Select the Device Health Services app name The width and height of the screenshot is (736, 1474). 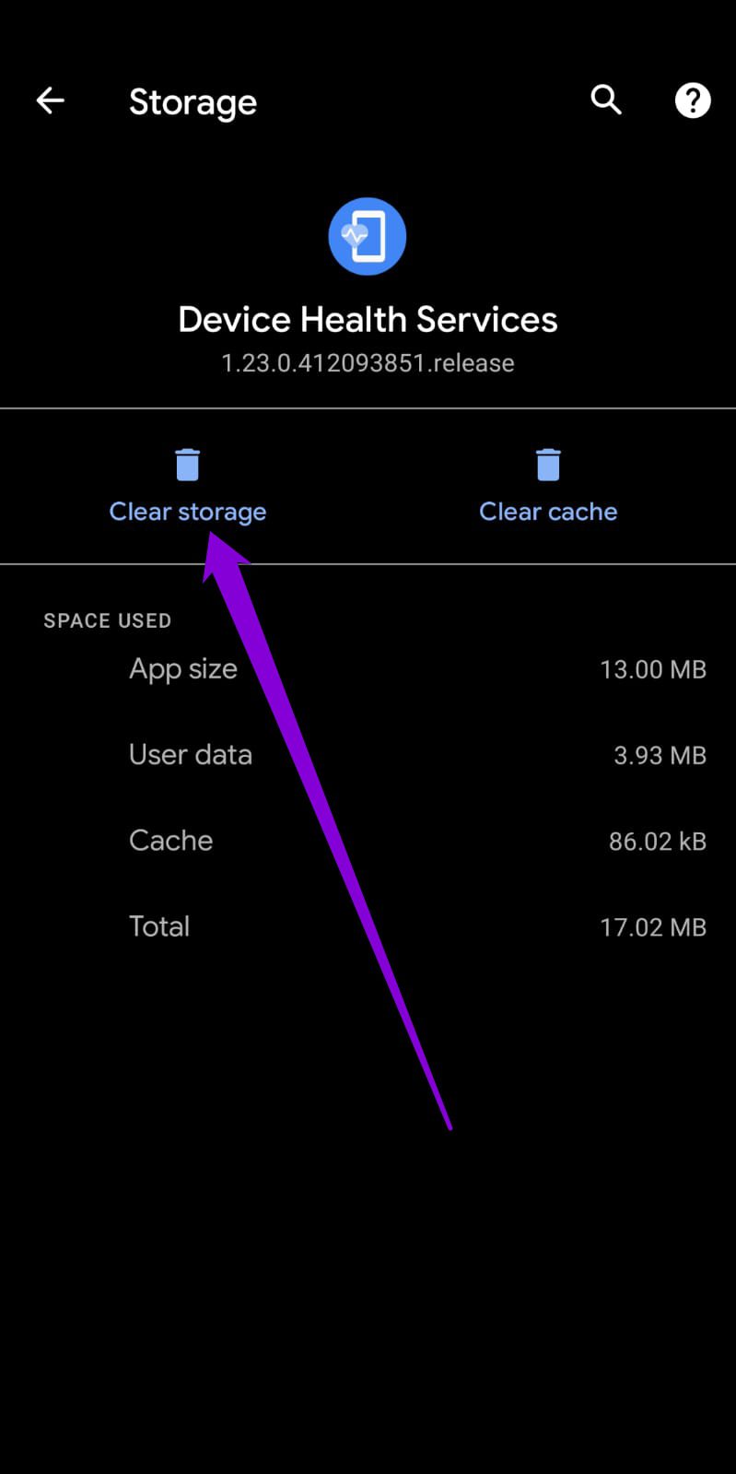click(x=368, y=320)
